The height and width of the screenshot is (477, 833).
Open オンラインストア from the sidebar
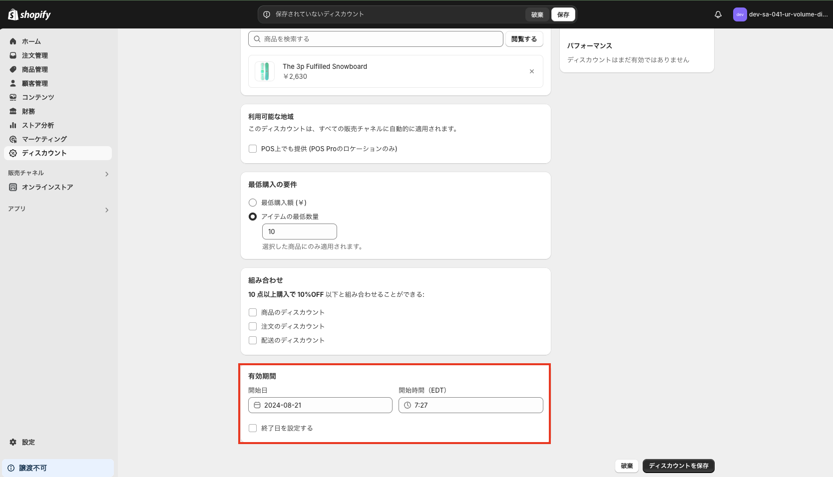coord(12,187)
